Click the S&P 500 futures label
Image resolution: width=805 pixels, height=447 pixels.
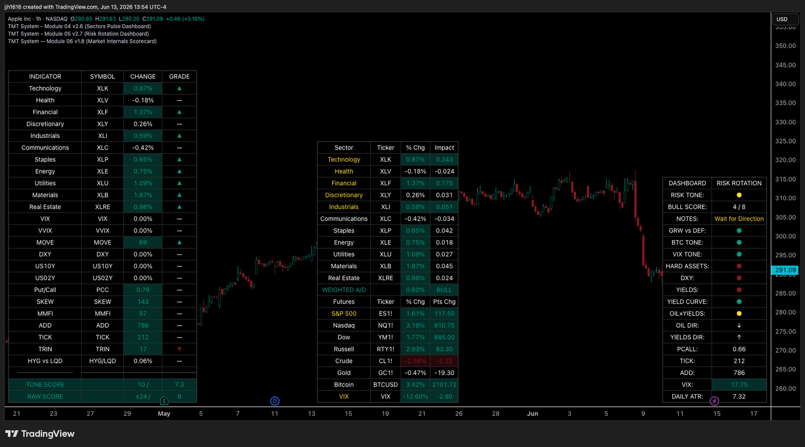point(344,314)
